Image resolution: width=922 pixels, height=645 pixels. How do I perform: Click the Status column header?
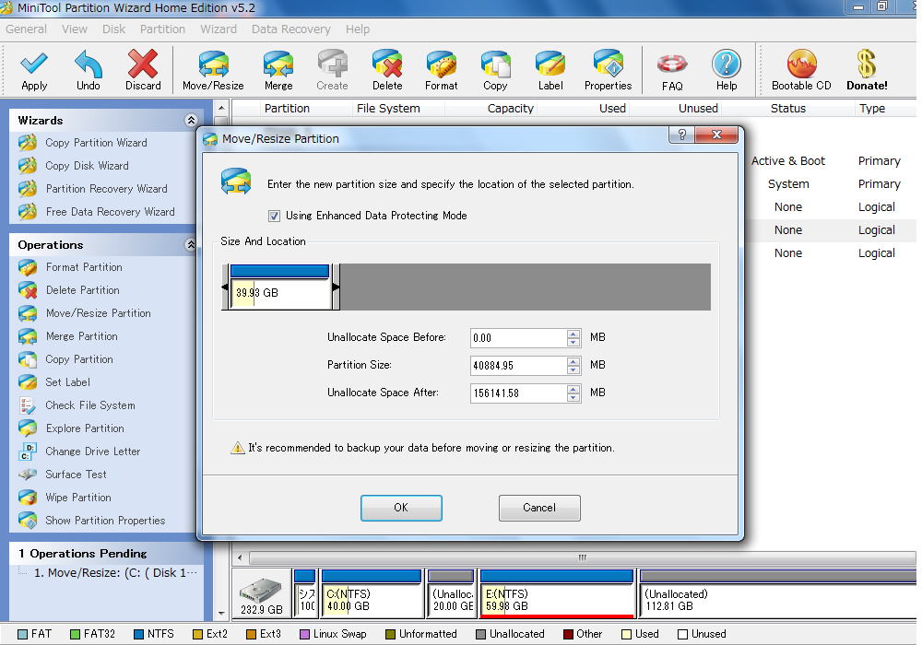click(788, 108)
